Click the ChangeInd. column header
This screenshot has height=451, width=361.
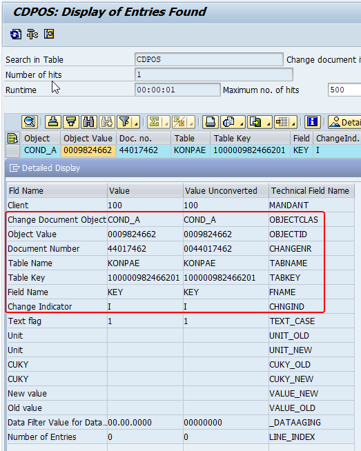pos(337,139)
